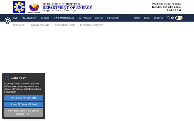Viewport: 194px width, 121px height.
Task: Open the Contact Us page
Action: click(x=113, y=18)
